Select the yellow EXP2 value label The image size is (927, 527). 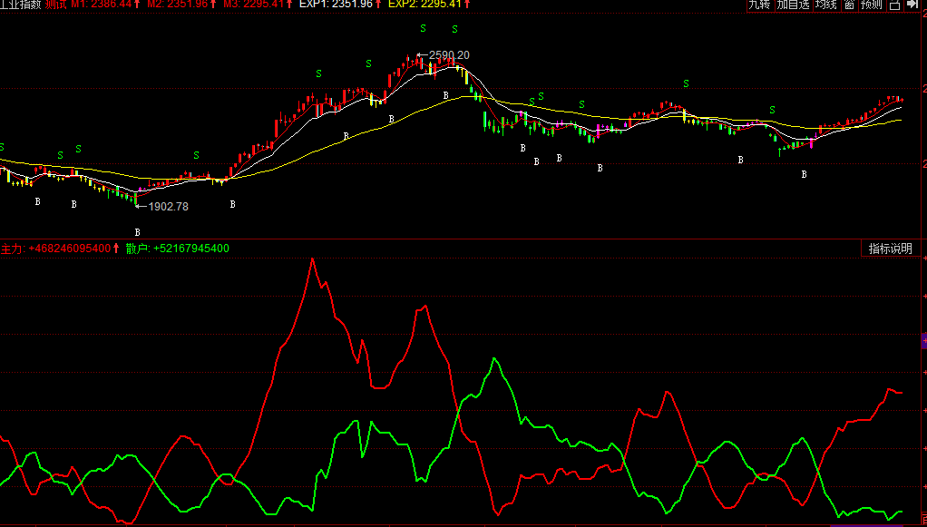click(x=424, y=5)
